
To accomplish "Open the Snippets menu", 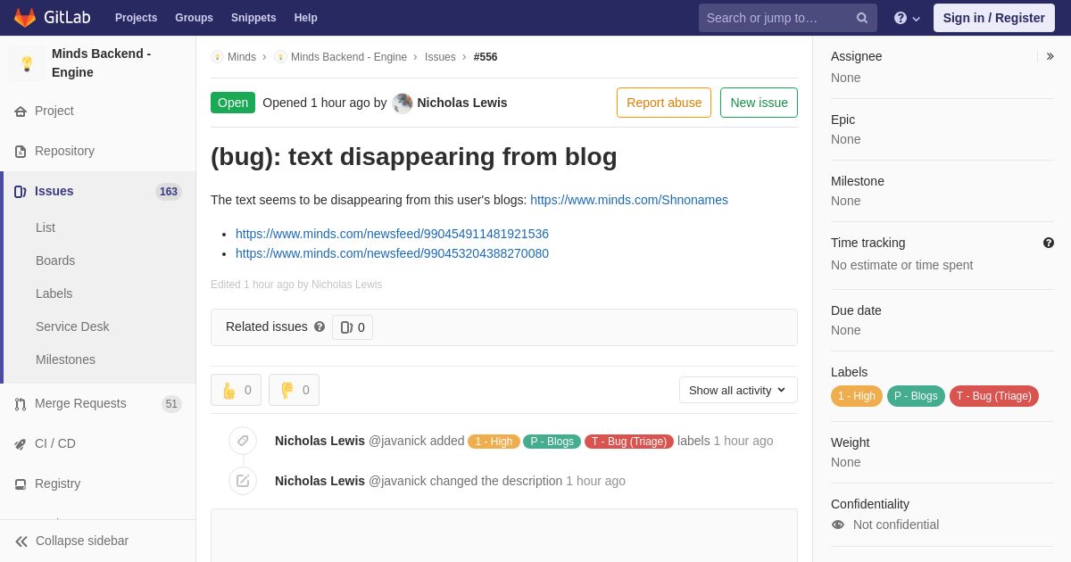I will tap(253, 18).
